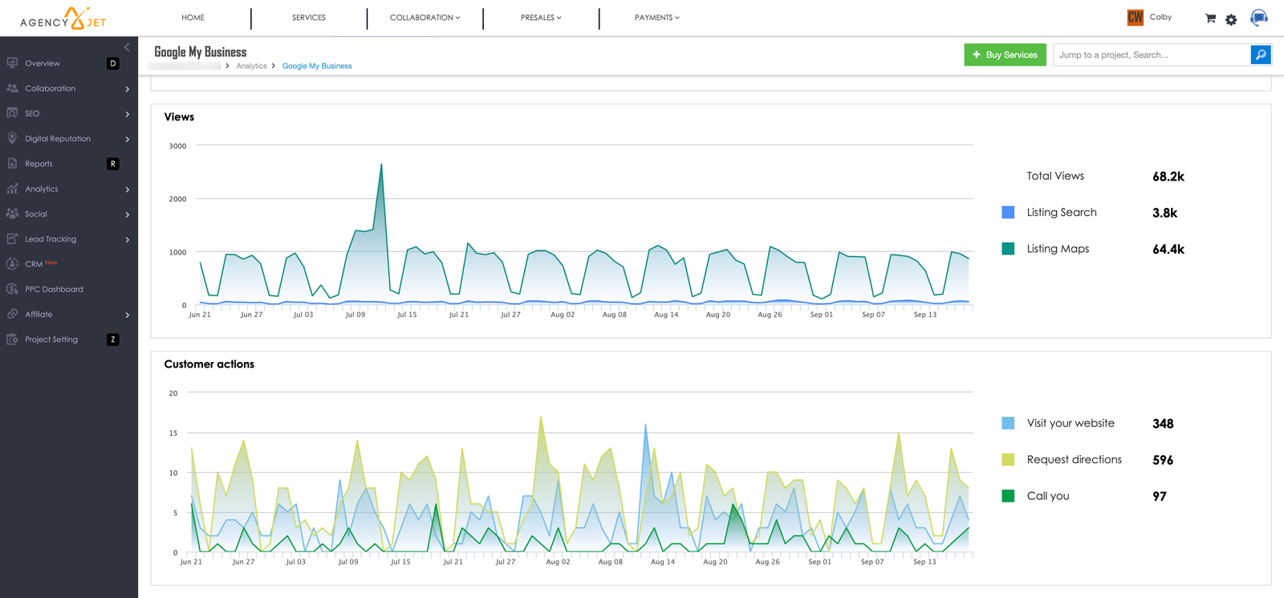Expand the Lead Tracking chevron

click(128, 239)
